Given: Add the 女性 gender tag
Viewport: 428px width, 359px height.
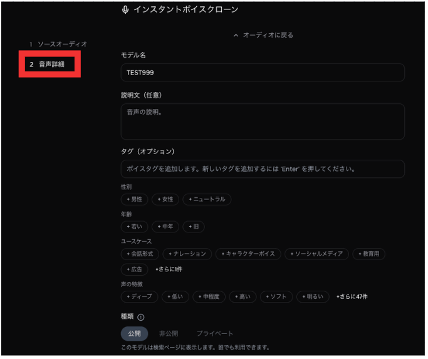Looking at the screenshot, I should (165, 200).
